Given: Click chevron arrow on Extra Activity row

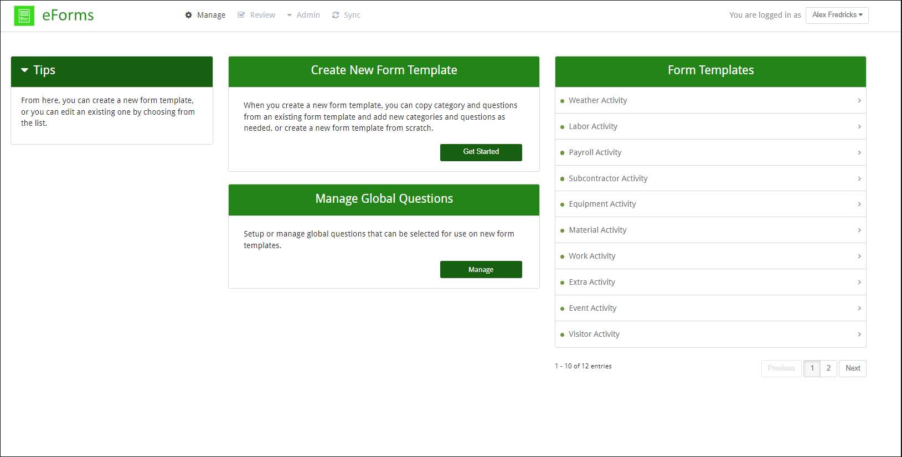Looking at the screenshot, I should [859, 282].
